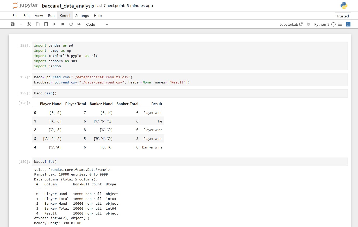
Task: Paste cell from clipboard
Action: pos(46,24)
